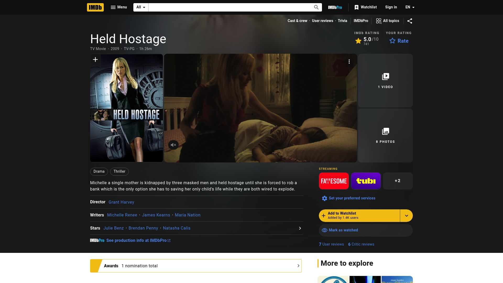
Task: Open 6 Critic reviews link
Action: [361, 244]
